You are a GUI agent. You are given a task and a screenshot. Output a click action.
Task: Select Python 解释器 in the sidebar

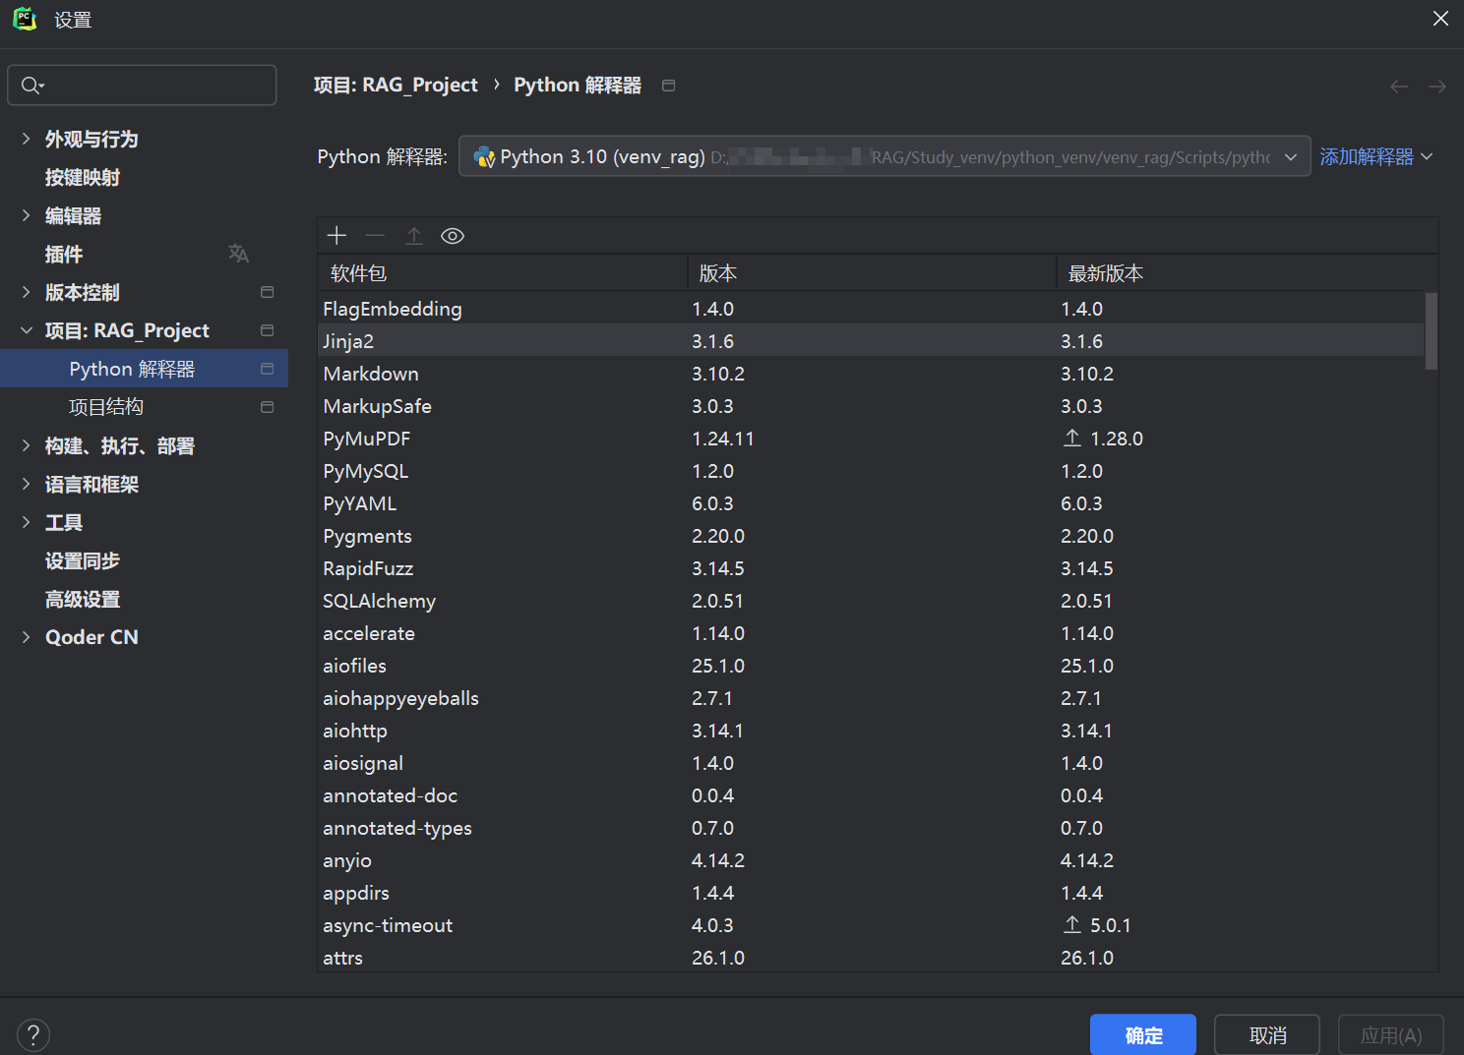(x=144, y=369)
